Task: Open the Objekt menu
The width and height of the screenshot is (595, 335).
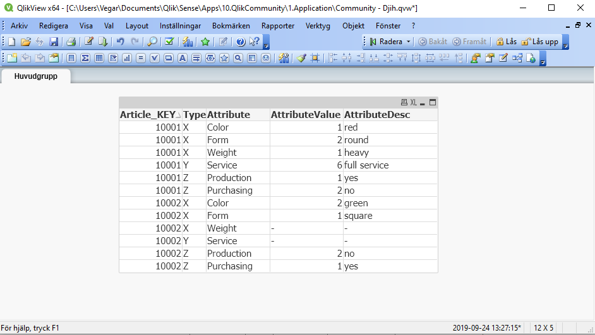Action: (353, 26)
